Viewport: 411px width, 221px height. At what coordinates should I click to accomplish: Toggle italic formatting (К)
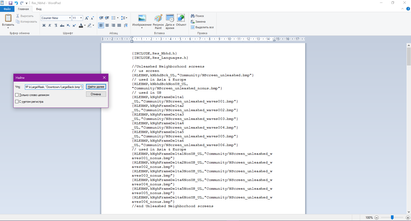tap(50, 25)
